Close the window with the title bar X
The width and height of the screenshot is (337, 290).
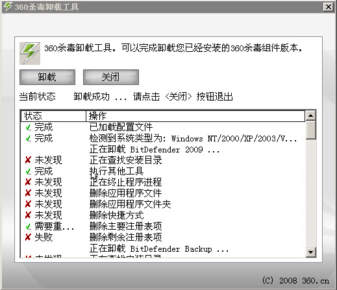point(329,7)
